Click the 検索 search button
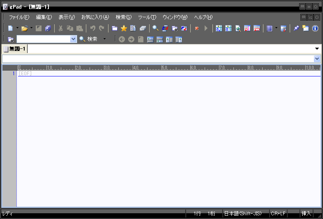323x219 pixels. (89, 39)
